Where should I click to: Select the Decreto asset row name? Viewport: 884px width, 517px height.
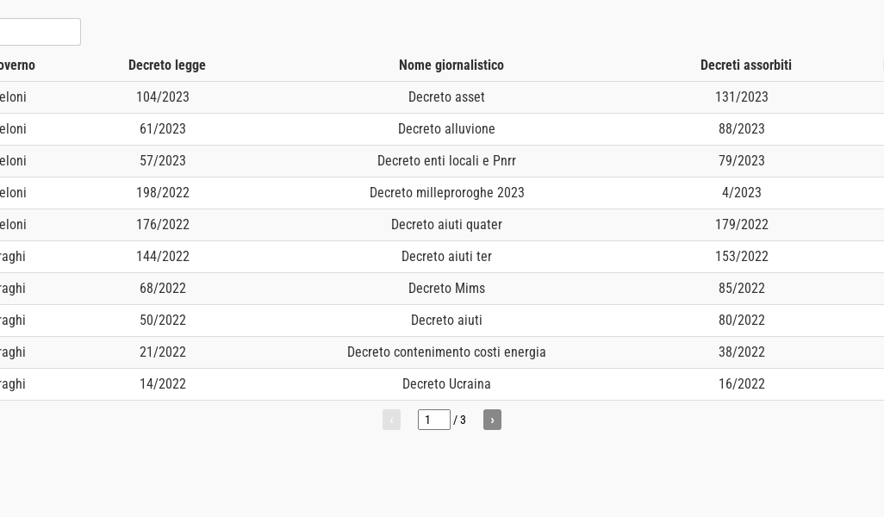coord(446,97)
